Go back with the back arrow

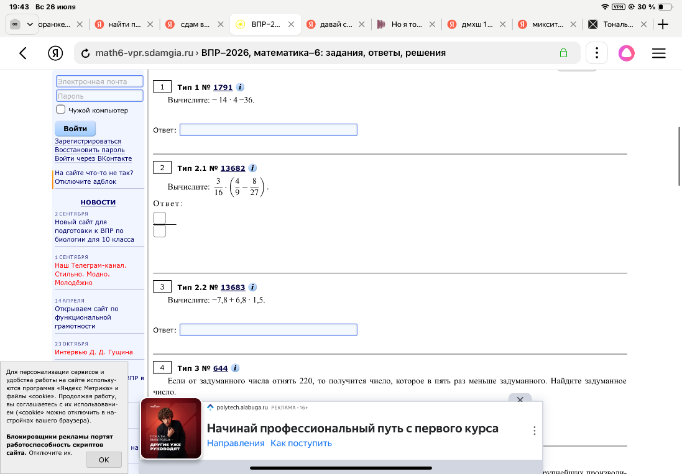pos(23,53)
